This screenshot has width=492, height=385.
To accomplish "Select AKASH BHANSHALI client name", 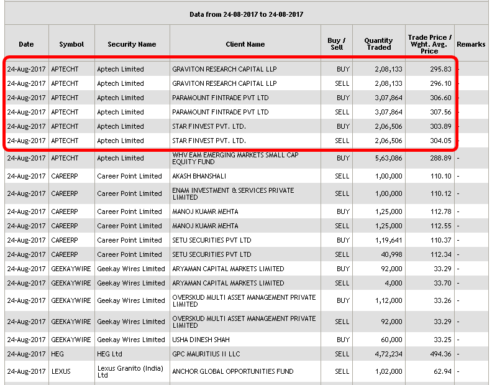I will click(199, 176).
